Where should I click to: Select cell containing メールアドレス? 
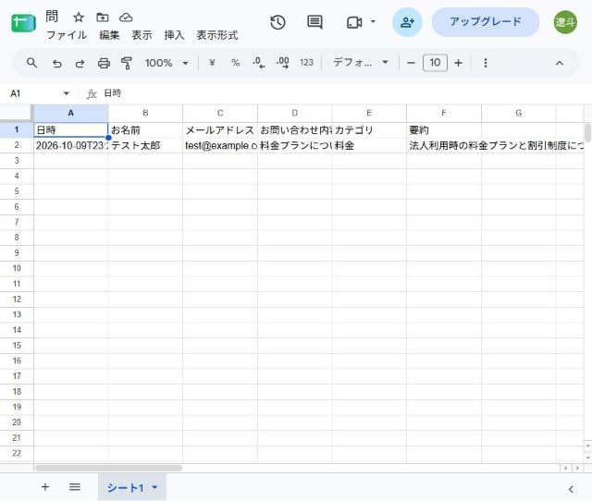[x=220, y=130]
